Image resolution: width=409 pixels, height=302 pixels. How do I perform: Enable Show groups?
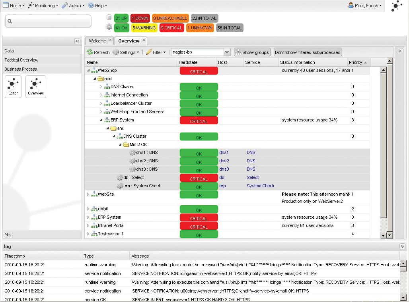[x=252, y=52]
